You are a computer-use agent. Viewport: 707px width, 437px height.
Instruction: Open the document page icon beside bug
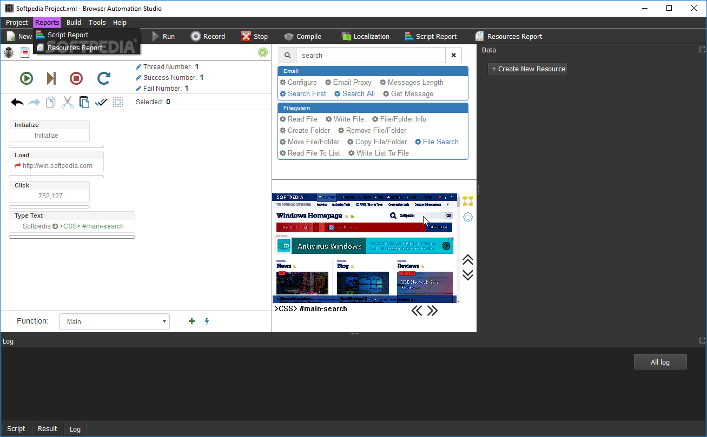(25, 52)
